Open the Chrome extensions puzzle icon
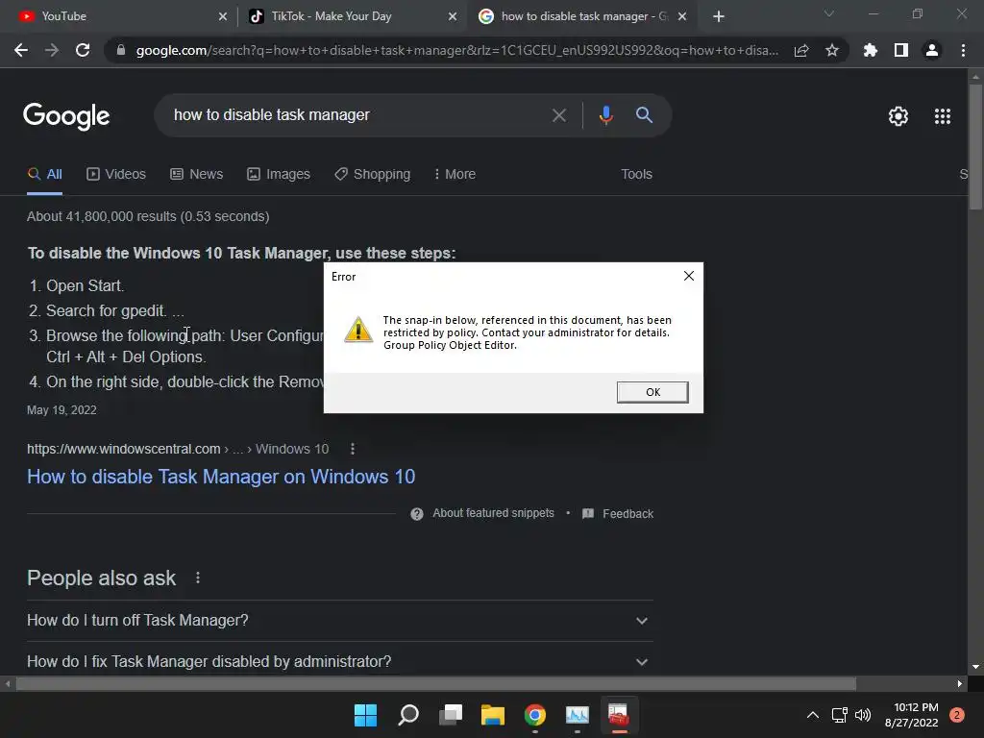This screenshot has width=984, height=738. click(x=870, y=50)
